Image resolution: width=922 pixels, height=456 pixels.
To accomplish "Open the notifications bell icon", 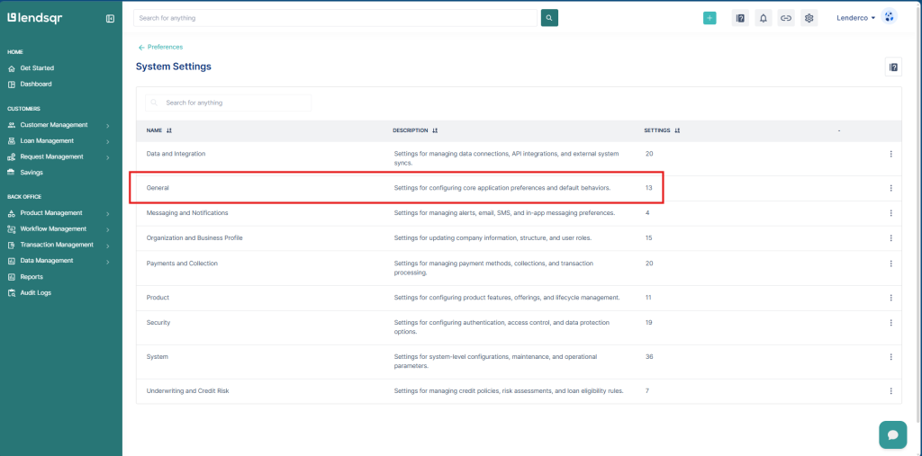I will pos(764,18).
